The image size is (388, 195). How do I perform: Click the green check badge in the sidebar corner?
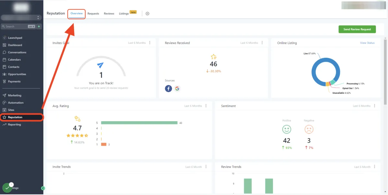tap(7, 188)
